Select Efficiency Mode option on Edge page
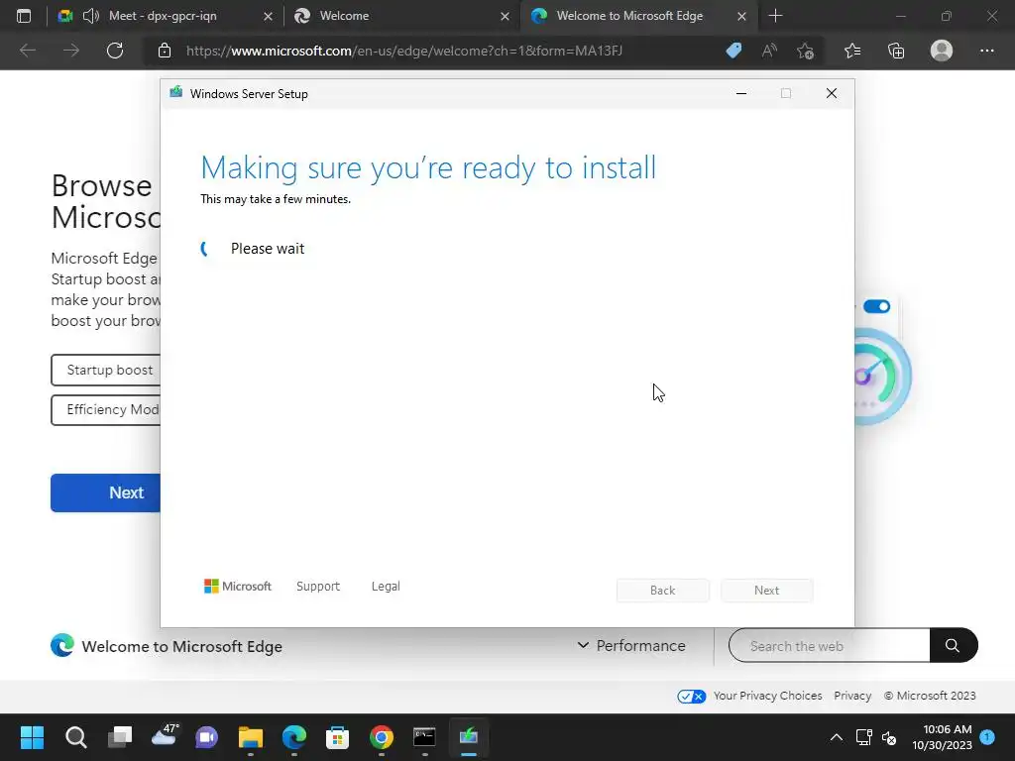The height and width of the screenshot is (761, 1015). tap(105, 409)
